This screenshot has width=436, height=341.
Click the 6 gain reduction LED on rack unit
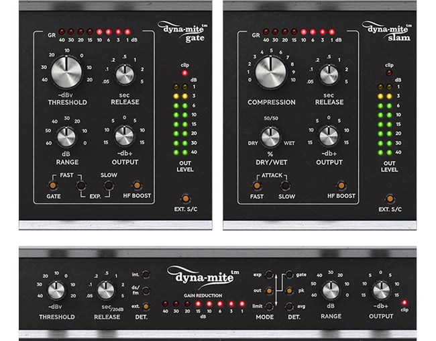pos(220,304)
